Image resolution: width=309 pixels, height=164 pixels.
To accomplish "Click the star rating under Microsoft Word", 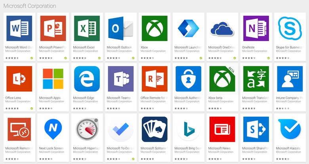I will pos(12,58).
